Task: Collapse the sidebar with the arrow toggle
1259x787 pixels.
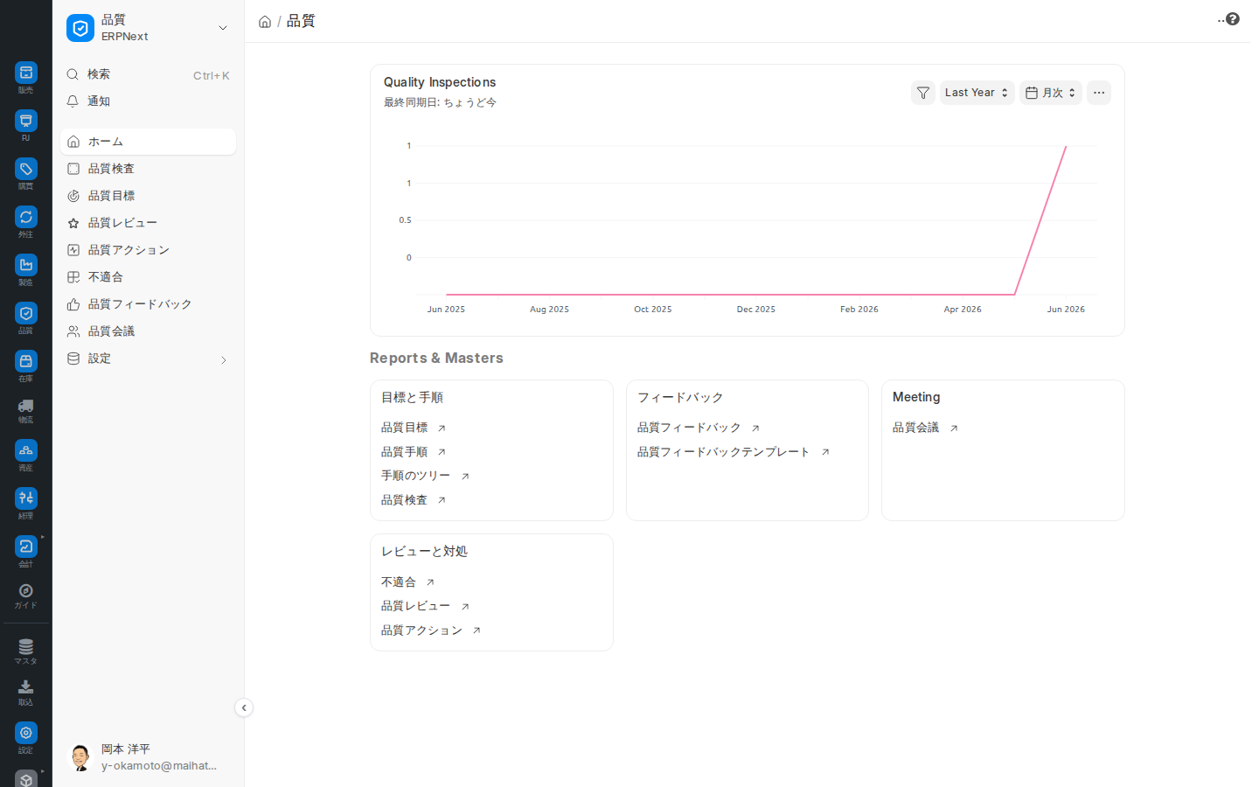Action: click(244, 707)
